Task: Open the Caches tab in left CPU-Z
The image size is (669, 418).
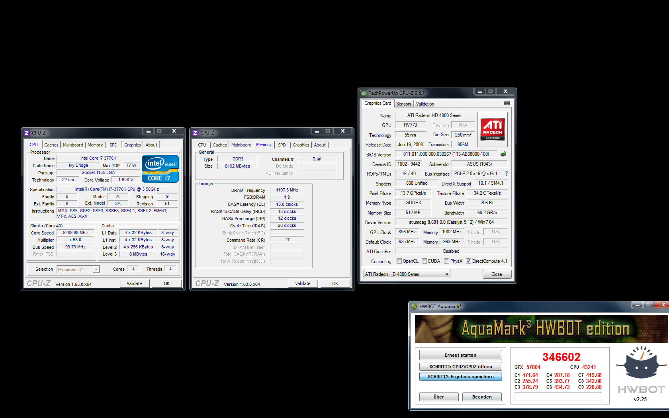Action: (x=51, y=145)
